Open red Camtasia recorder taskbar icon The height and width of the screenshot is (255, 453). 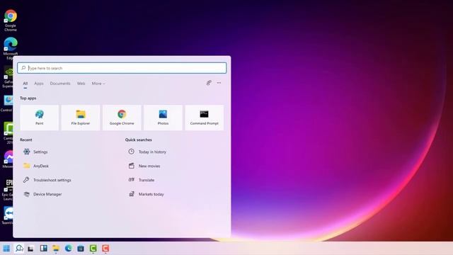[x=105, y=249]
